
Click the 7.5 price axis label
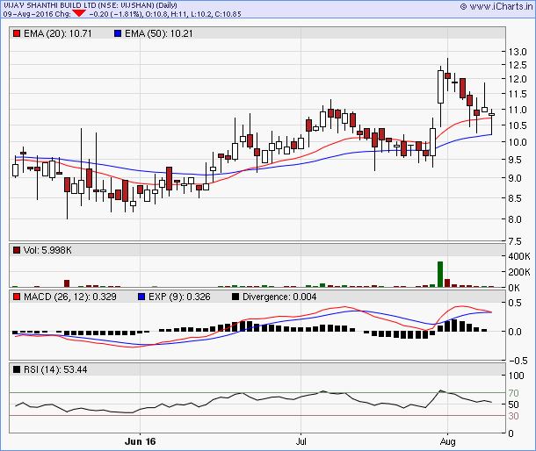point(515,241)
